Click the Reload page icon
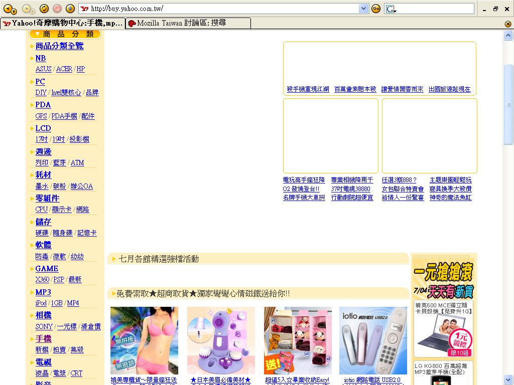 44,9
